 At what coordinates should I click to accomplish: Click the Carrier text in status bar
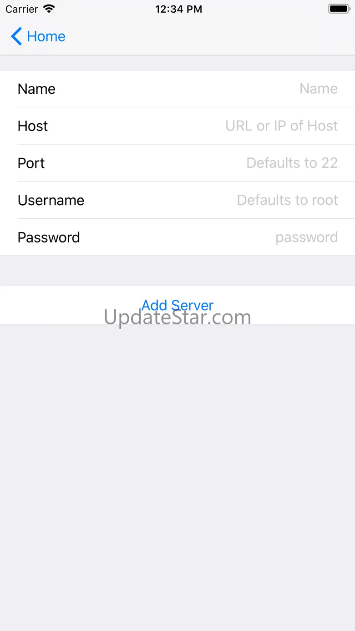coord(21,9)
